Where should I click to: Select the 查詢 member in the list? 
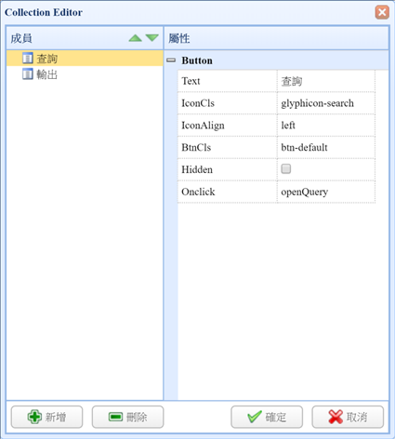pyautogui.click(x=85, y=58)
